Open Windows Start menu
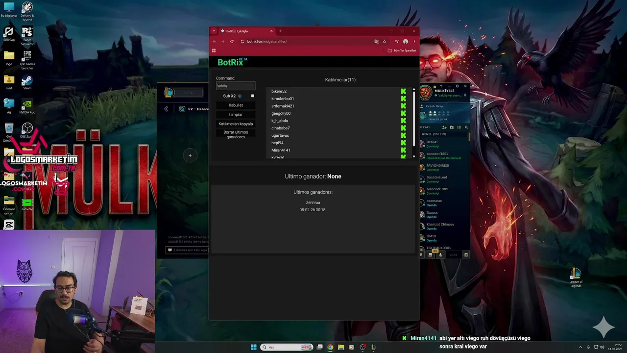 click(x=253, y=347)
